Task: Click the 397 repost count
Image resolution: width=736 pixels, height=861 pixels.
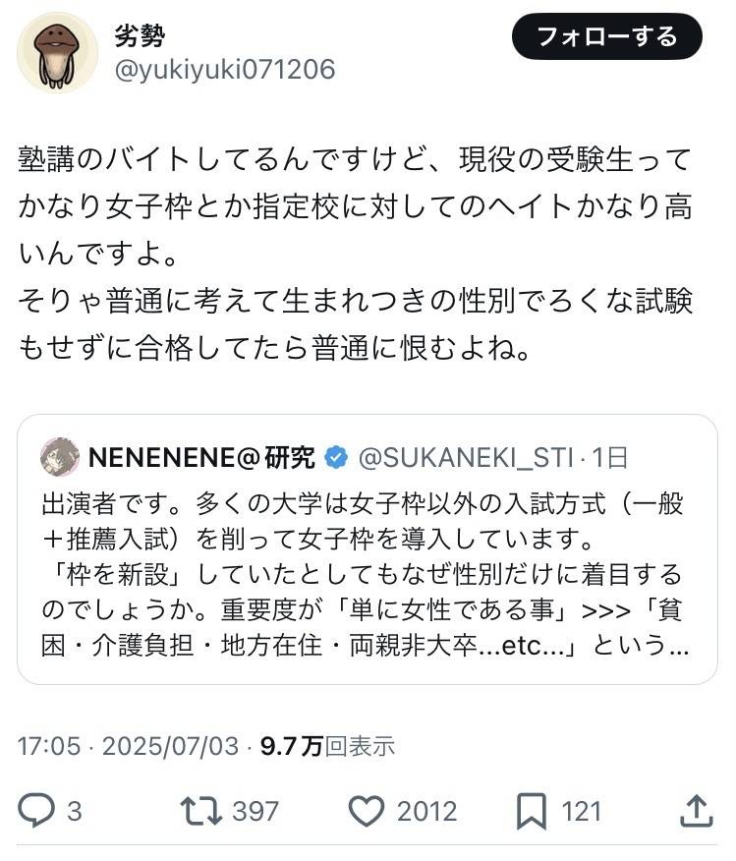Action: click(255, 811)
